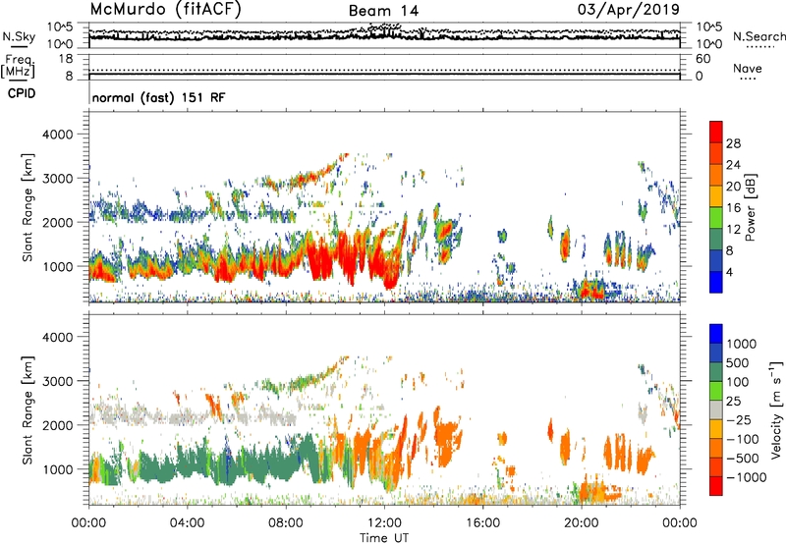This screenshot has width=786, height=544.
Task: Select the Time UT axis title
Action: 384,538
